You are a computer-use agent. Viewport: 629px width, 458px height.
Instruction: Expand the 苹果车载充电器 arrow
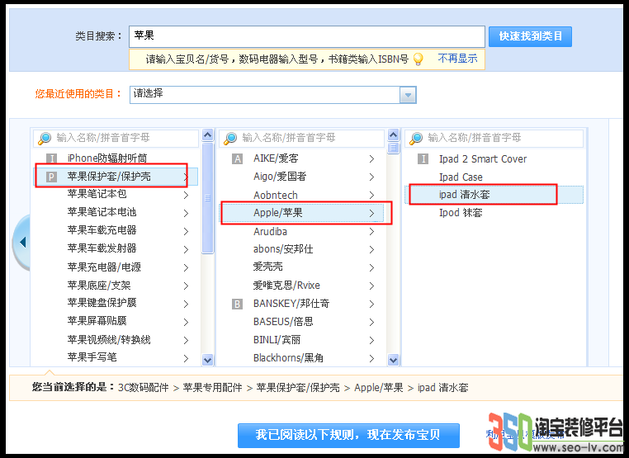pyautogui.click(x=186, y=231)
